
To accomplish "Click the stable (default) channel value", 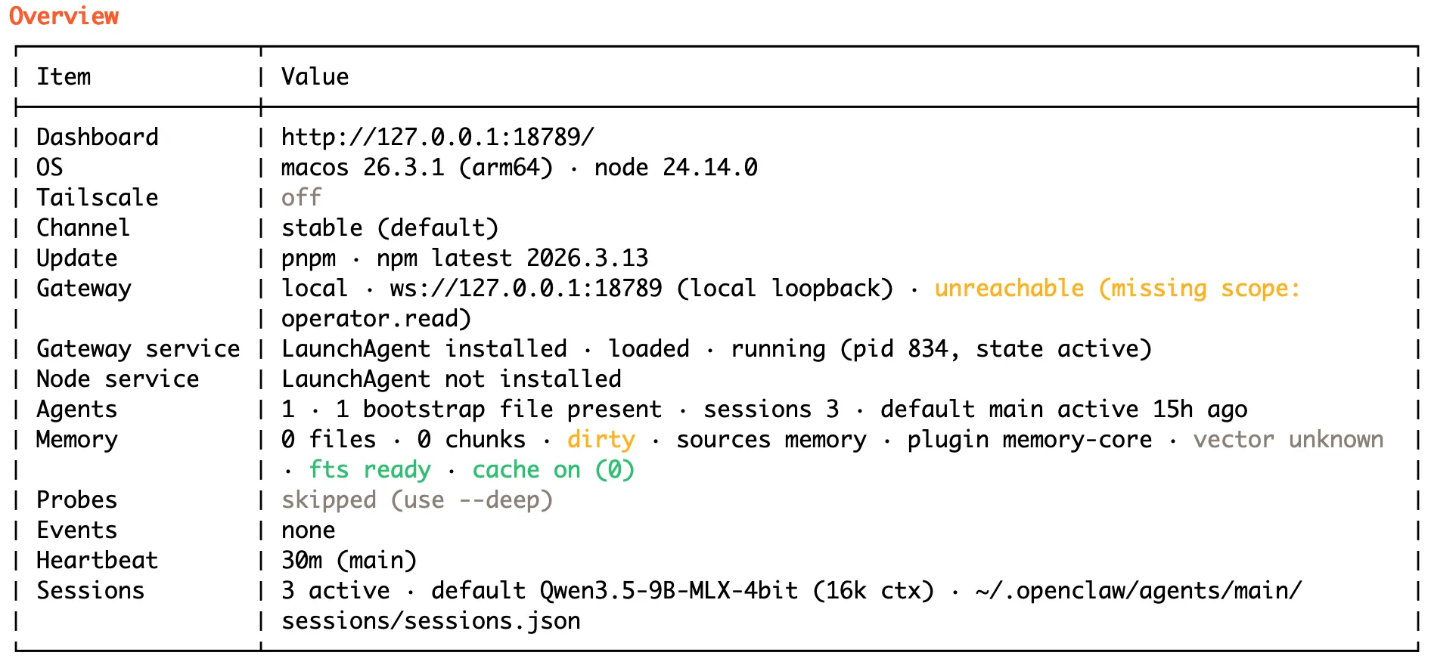I will click(390, 227).
